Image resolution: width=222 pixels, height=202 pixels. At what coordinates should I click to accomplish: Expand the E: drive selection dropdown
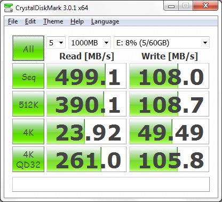tap(162, 43)
